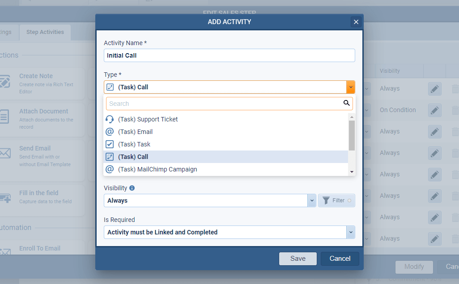This screenshot has width=459, height=284.
Task: Click the pencil edit icon in first row
Action: click(x=434, y=88)
